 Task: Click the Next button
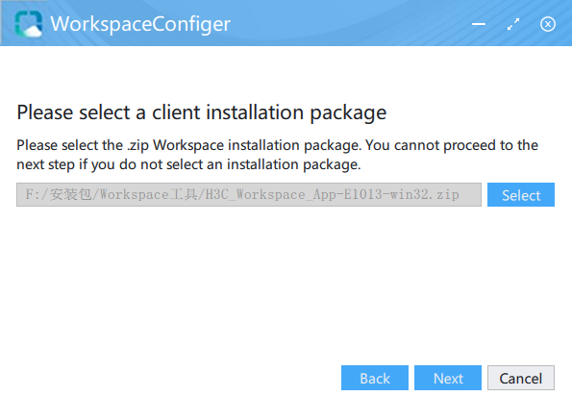pos(448,378)
